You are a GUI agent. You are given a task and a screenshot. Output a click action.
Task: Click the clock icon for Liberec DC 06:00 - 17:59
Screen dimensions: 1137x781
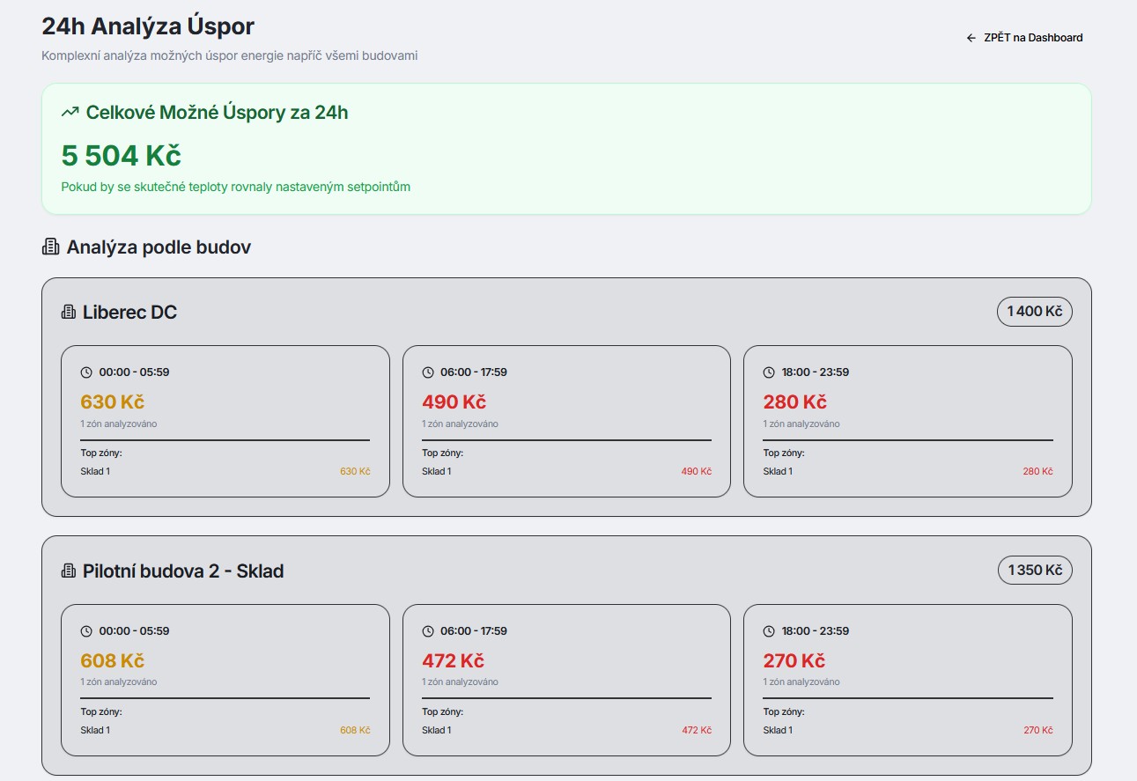pos(428,372)
